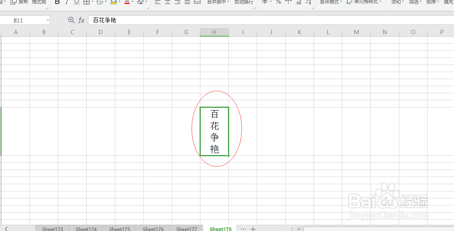The image size is (454, 231).
Task: Click the AutoSum 求和 icon
Action: pos(395,2)
